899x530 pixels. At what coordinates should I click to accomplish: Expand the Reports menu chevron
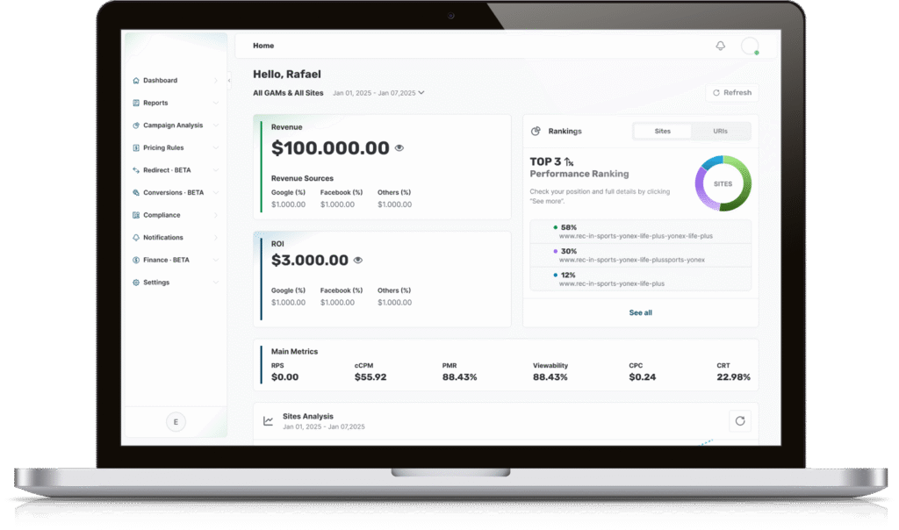click(x=216, y=103)
